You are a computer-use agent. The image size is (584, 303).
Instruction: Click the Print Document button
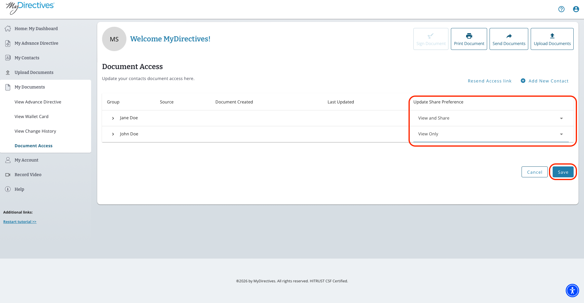pyautogui.click(x=469, y=39)
